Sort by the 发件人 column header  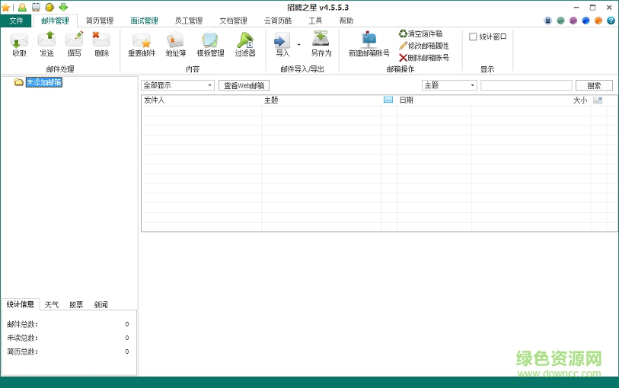[154, 100]
